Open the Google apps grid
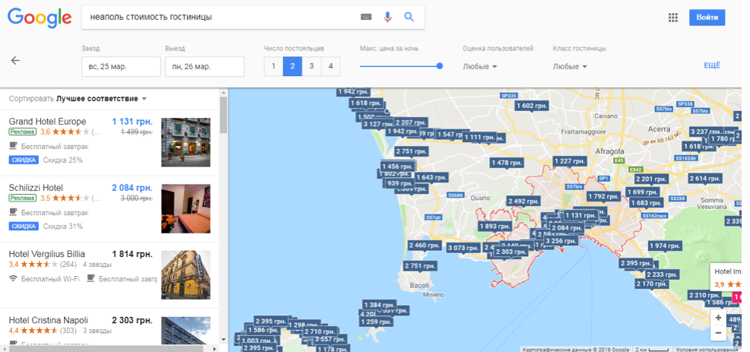The height and width of the screenshot is (352, 750). tap(673, 17)
